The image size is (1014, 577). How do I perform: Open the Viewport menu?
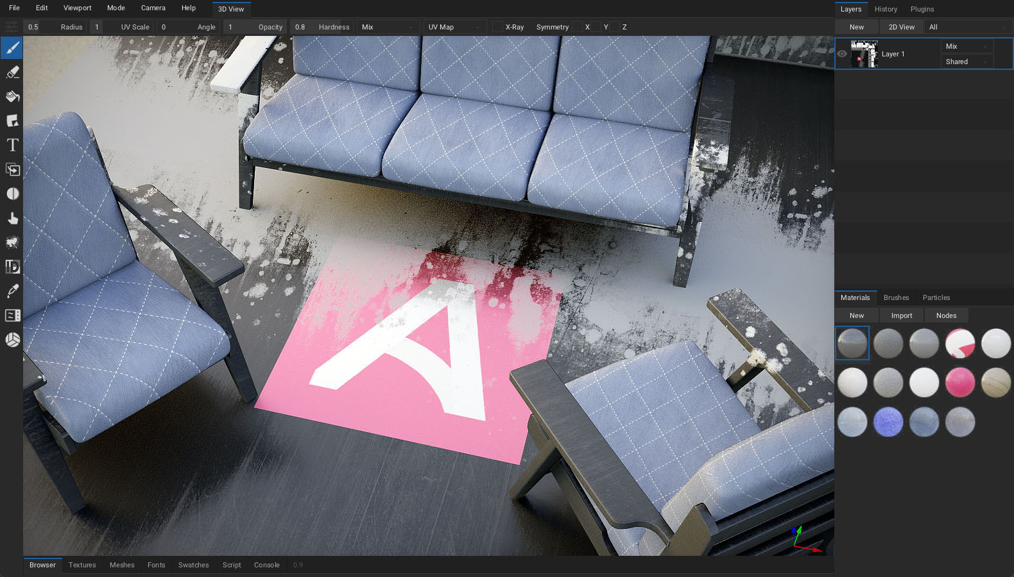coord(77,8)
